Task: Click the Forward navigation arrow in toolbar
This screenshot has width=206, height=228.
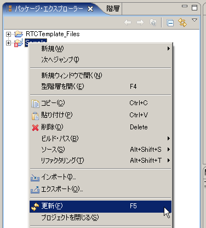Action: (140, 22)
